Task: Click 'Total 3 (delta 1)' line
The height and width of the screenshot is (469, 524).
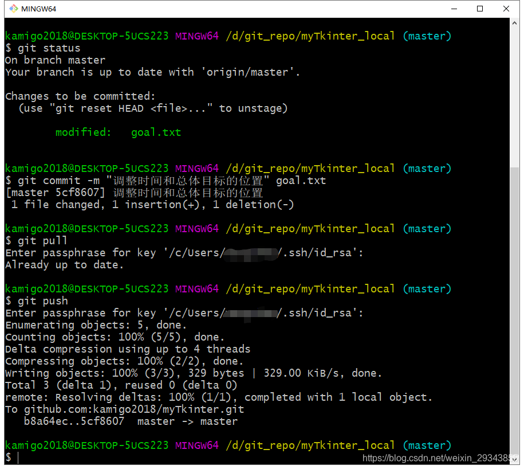Action: [121, 385]
